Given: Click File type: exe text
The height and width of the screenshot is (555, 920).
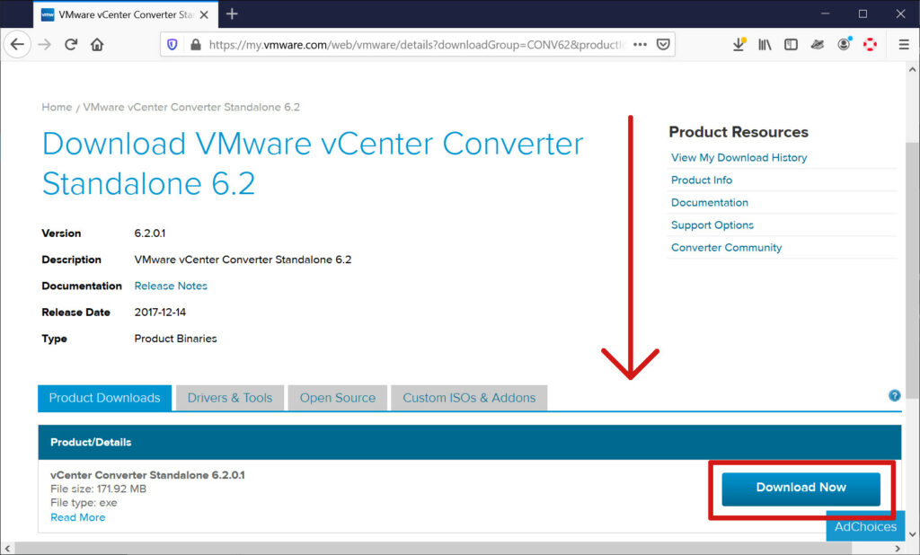Looking at the screenshot, I should (84, 503).
